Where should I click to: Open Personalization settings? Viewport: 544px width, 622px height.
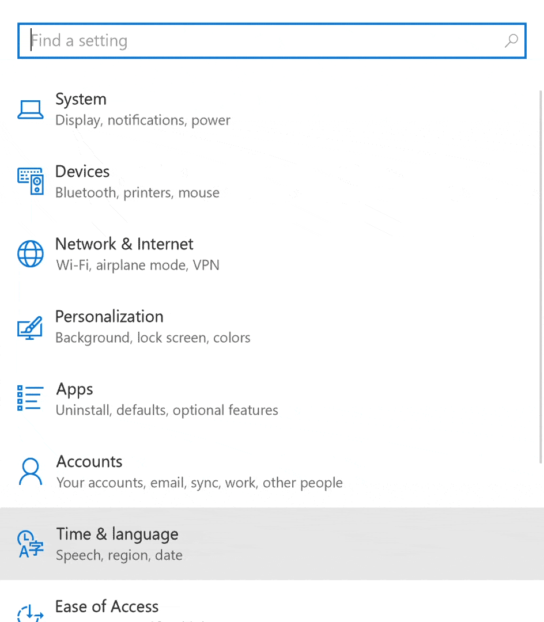tap(109, 316)
